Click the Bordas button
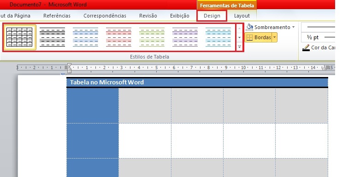 click(258, 37)
